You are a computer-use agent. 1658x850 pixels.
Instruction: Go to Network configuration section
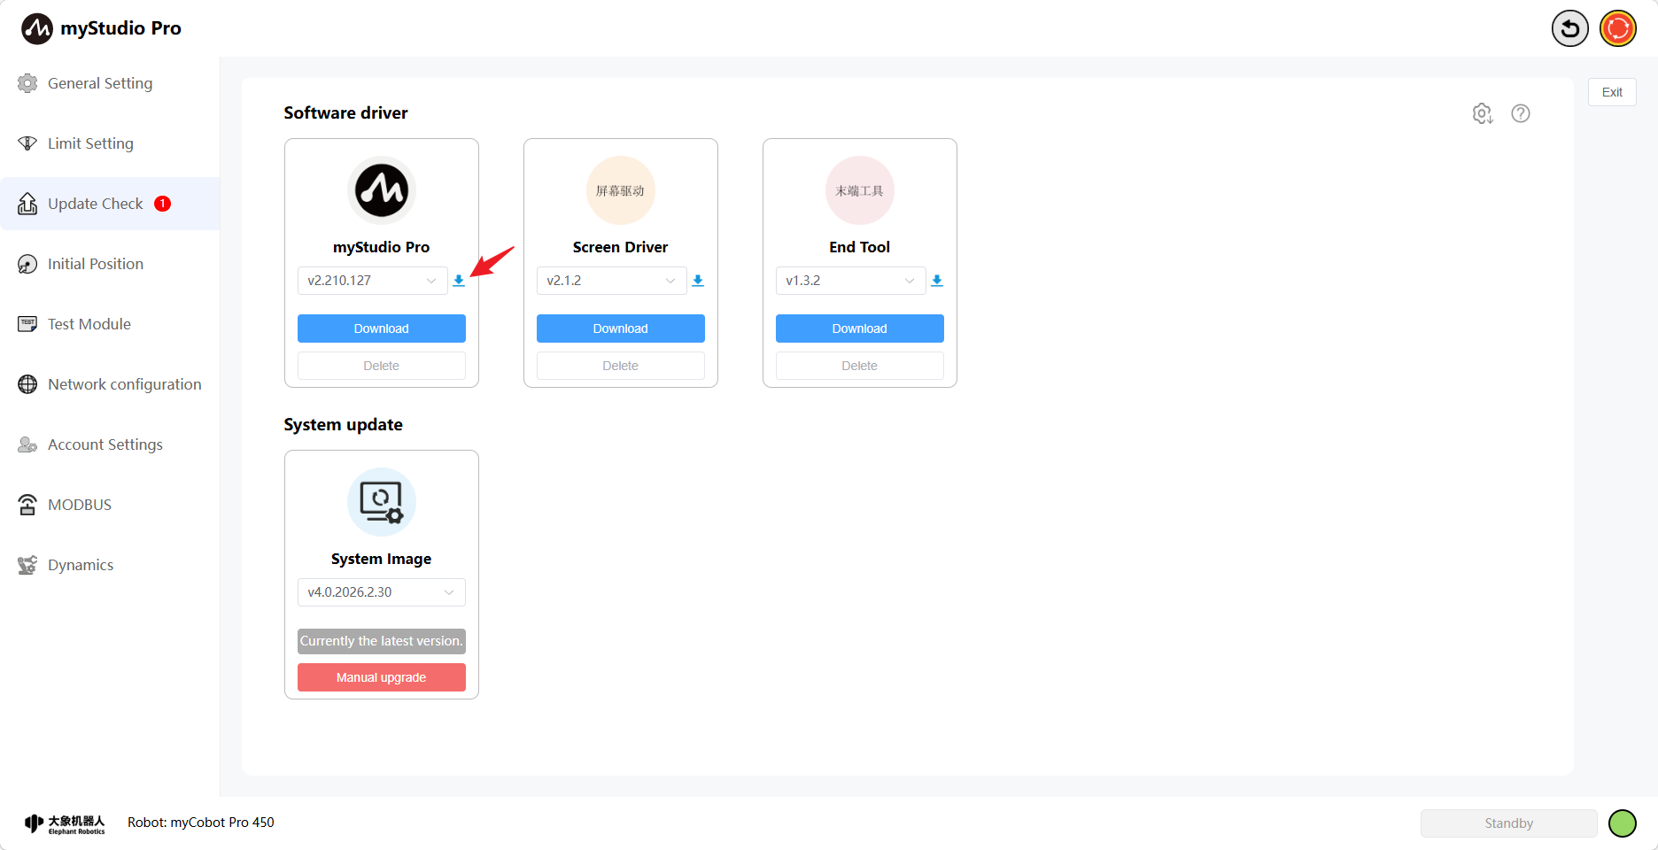tap(124, 384)
